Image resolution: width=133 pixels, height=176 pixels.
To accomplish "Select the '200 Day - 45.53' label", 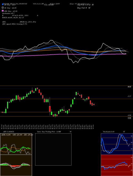I will coord(11,11).
